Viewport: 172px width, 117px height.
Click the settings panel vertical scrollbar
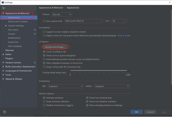click(x=171, y=47)
